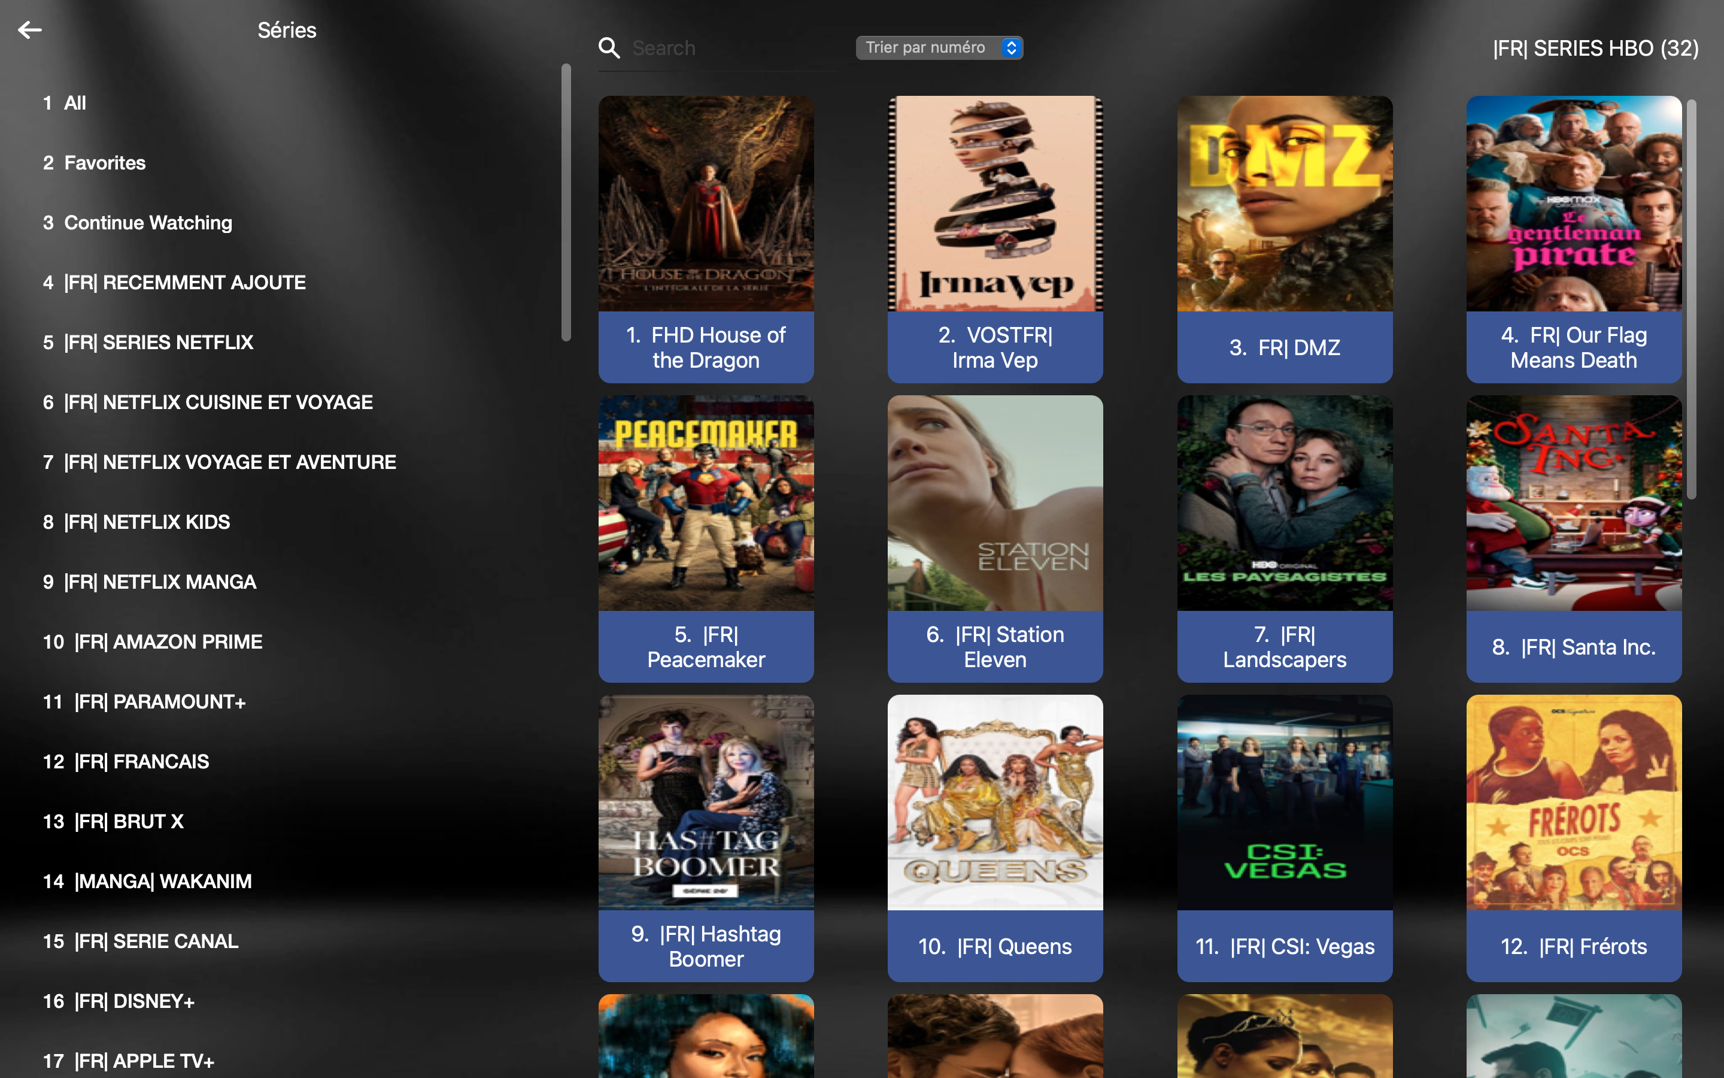Select |FR| RECEMMENT AJOUTE category

pyautogui.click(x=175, y=282)
